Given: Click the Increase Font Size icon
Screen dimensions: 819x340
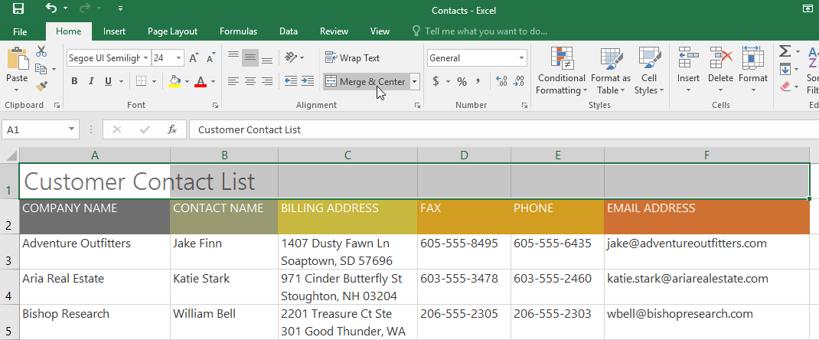Looking at the screenshot, I should [x=194, y=58].
